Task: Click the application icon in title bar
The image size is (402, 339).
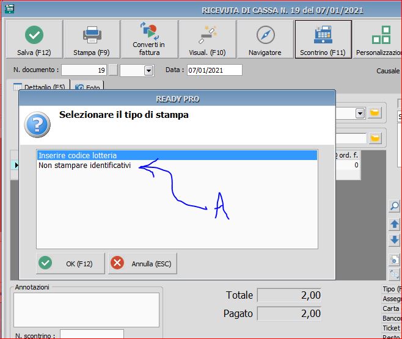Action: click(10, 9)
